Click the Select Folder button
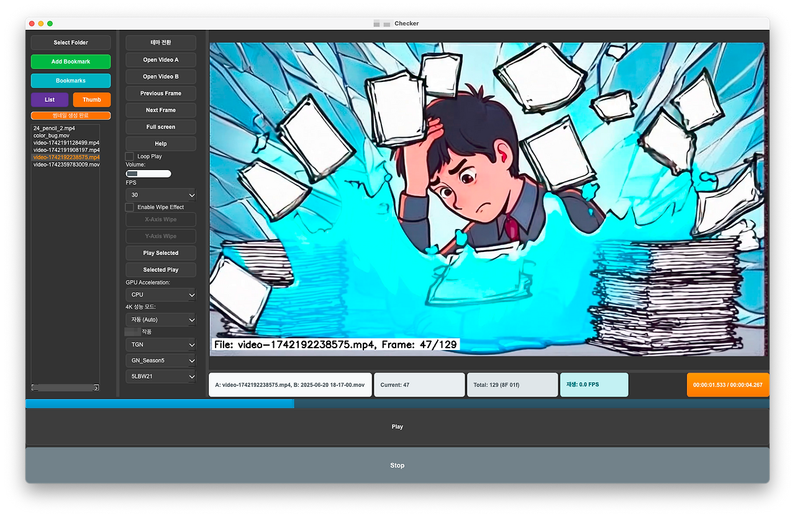This screenshot has height=517, width=795. [71, 43]
